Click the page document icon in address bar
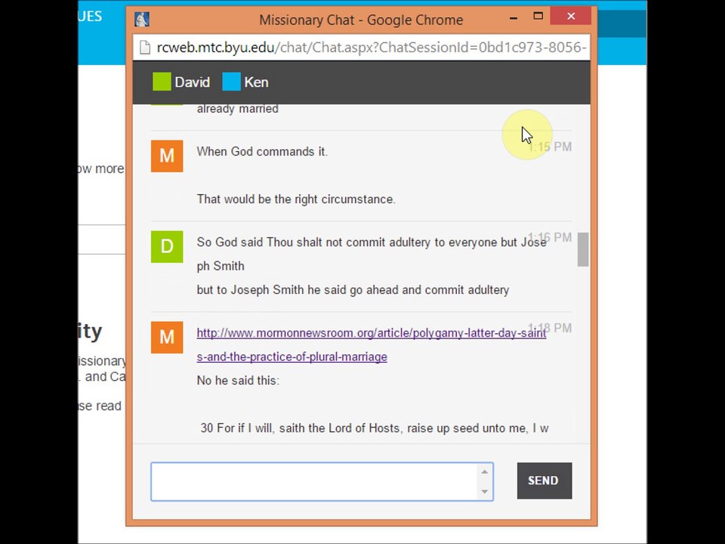Screen dimensions: 725x544 pyautogui.click(x=145, y=48)
